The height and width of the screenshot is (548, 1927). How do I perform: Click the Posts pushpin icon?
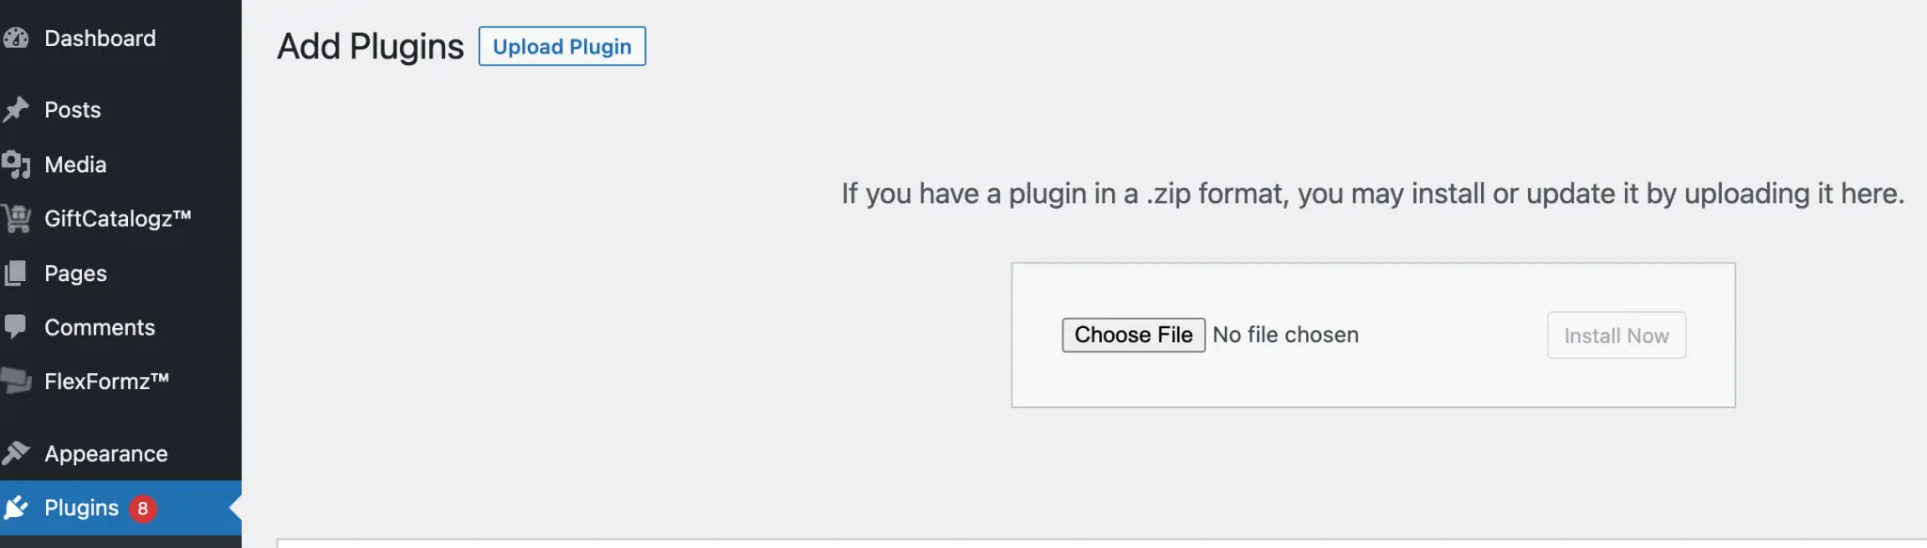(16, 110)
